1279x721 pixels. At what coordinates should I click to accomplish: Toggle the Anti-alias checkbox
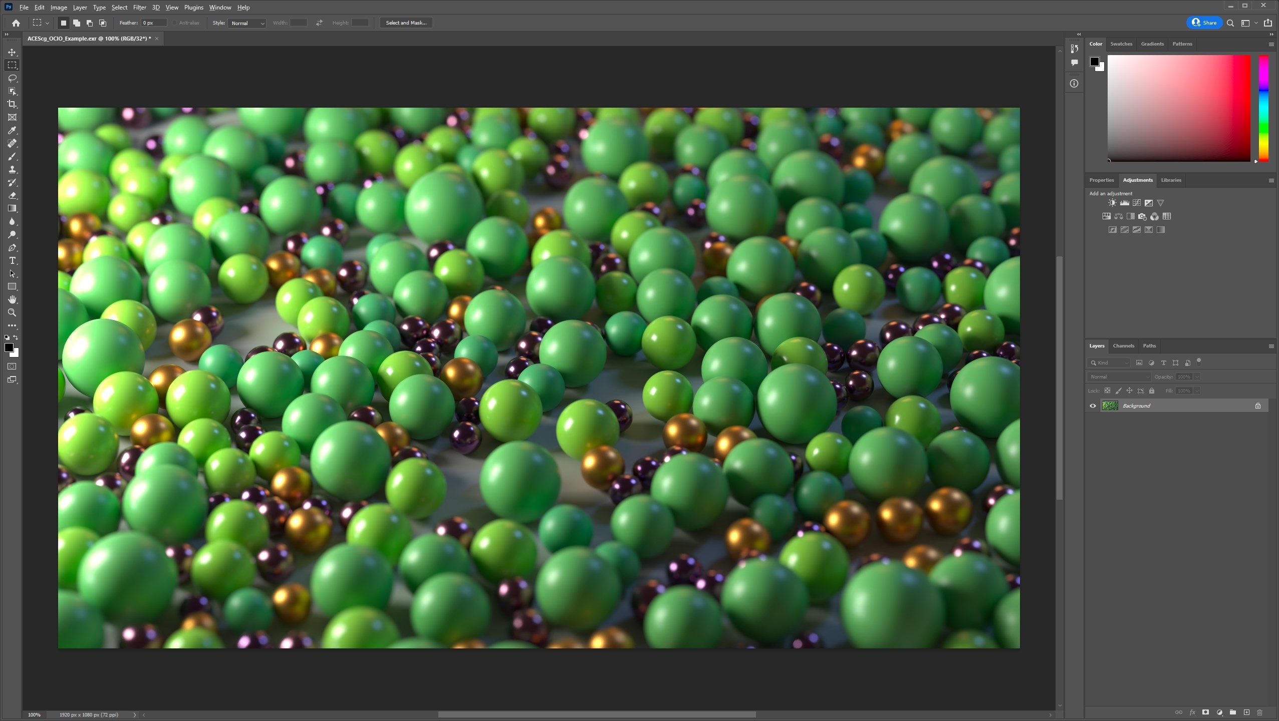174,23
